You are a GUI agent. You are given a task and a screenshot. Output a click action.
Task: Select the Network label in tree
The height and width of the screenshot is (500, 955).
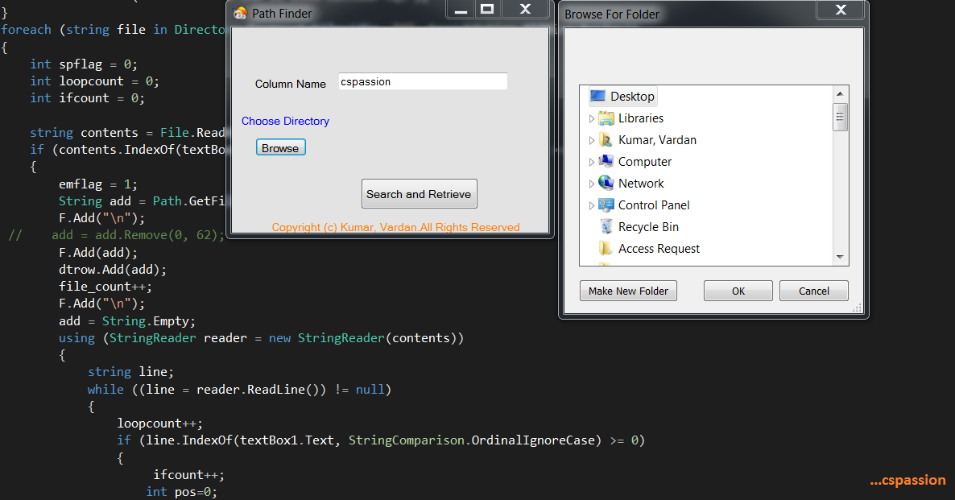tap(641, 184)
